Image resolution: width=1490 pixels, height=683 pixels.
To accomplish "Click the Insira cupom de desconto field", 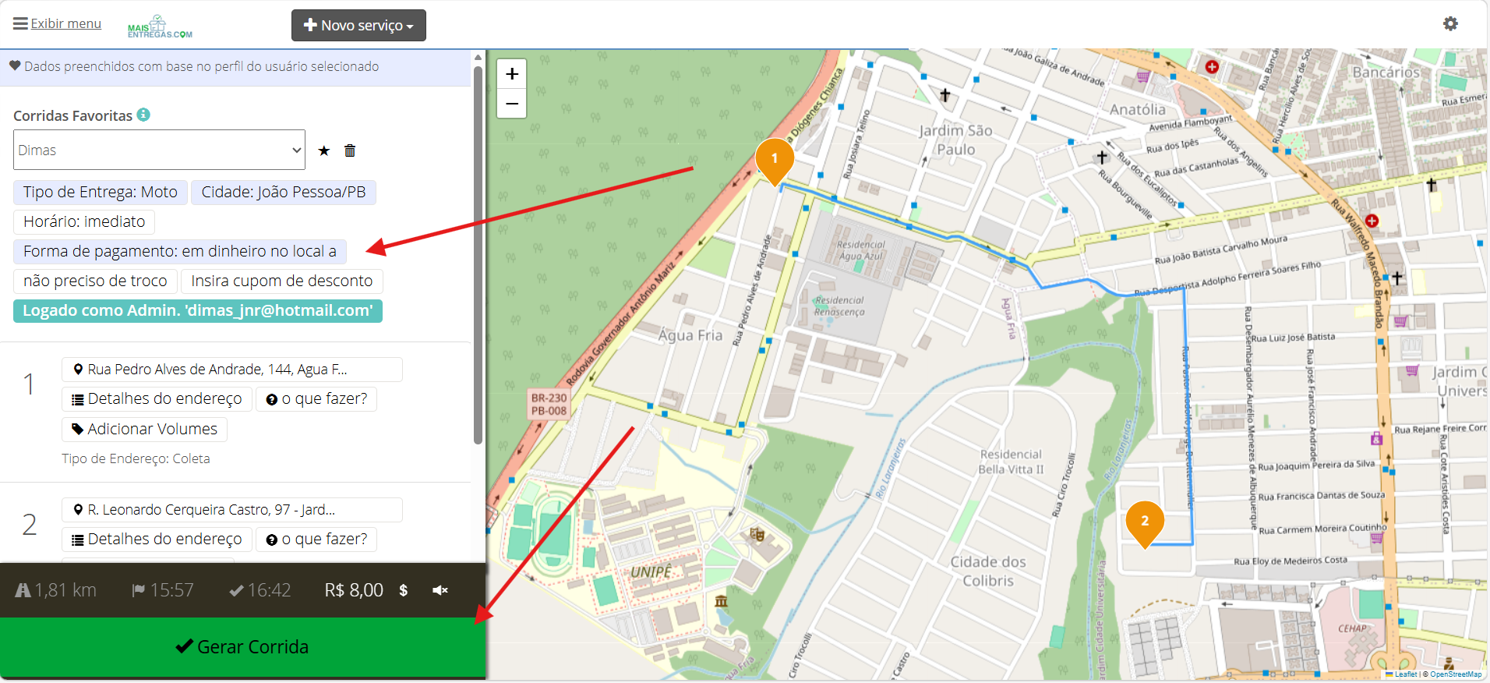I will coord(282,281).
